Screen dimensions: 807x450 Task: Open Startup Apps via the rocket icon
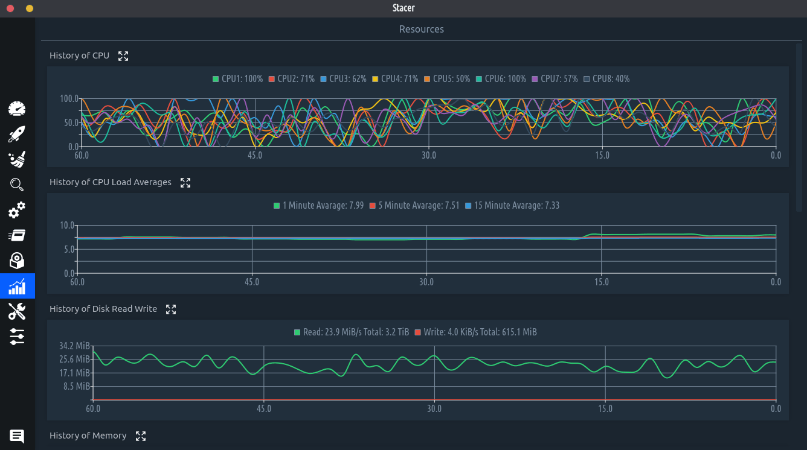[17, 135]
